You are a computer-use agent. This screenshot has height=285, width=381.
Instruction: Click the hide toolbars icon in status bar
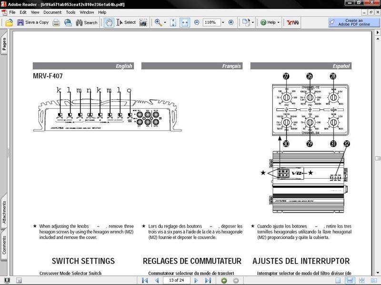19,280
